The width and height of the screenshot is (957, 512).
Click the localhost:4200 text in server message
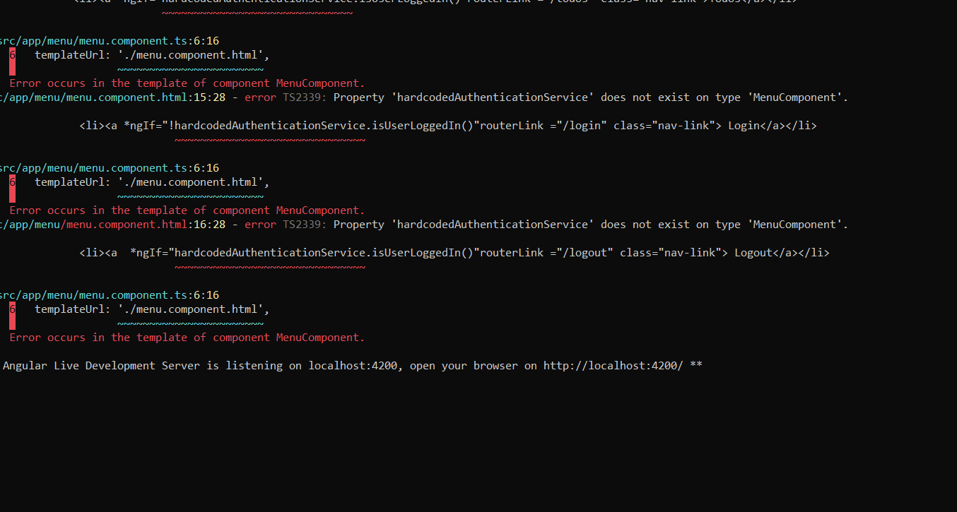coord(353,365)
